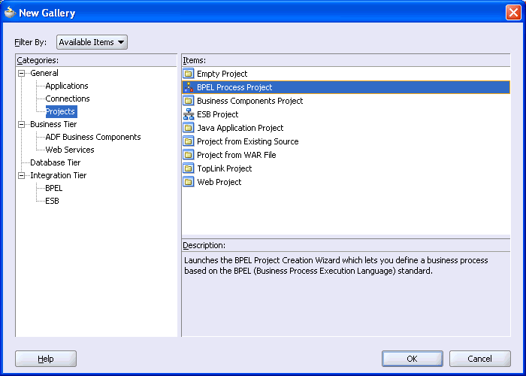Image resolution: width=526 pixels, height=376 pixels.
Task: Select BPEL under Integration Tier
Action: (53, 188)
